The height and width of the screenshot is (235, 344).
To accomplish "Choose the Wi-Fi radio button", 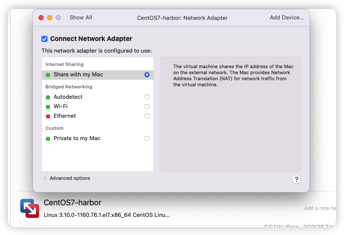I will (147, 107).
